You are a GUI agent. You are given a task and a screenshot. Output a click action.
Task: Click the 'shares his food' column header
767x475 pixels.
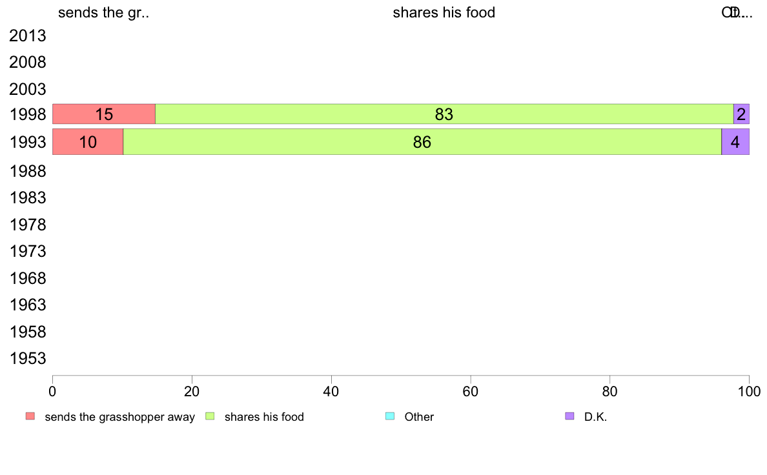444,12
